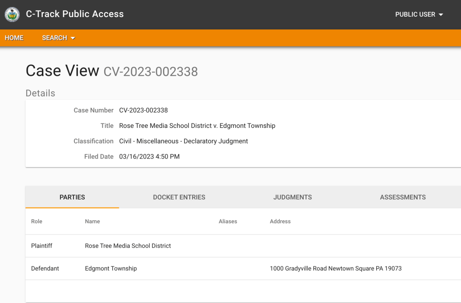Click the court seal logo icon
Image resolution: width=461 pixels, height=303 pixels.
[12, 14]
